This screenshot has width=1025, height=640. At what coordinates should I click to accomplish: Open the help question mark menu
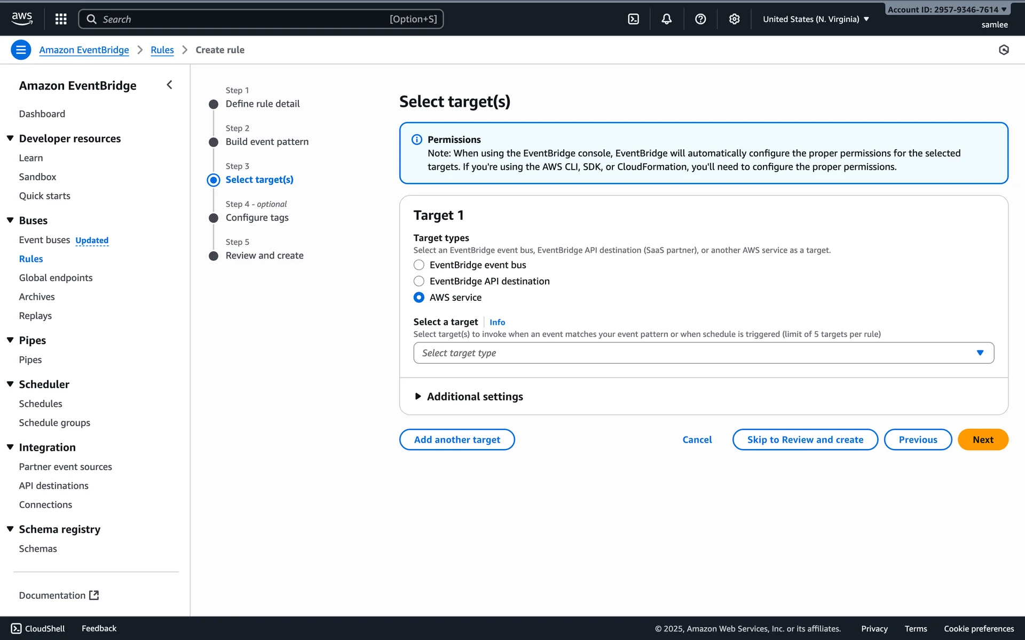click(700, 19)
